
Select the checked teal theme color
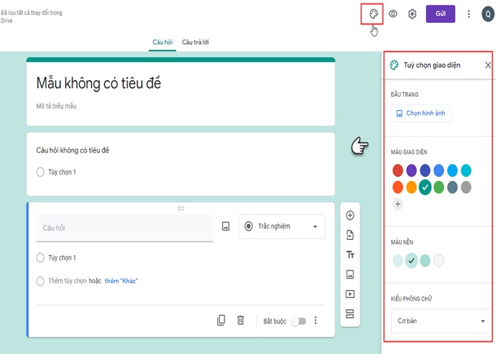(425, 187)
